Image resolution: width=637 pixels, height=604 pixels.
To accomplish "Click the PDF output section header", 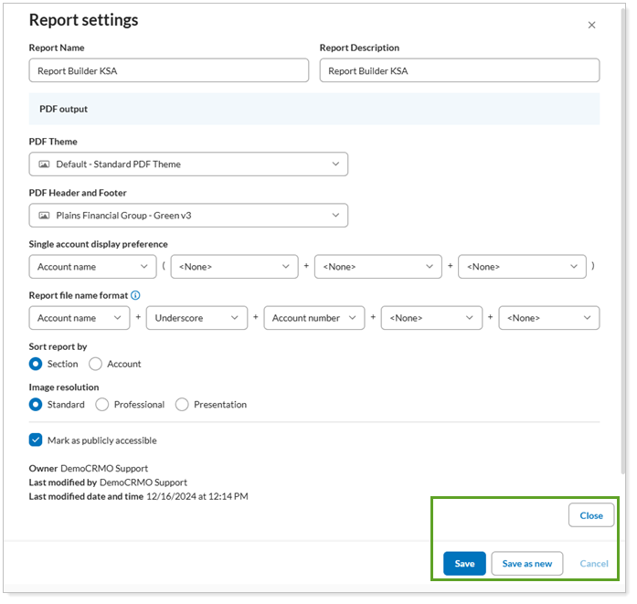I will pos(314,109).
